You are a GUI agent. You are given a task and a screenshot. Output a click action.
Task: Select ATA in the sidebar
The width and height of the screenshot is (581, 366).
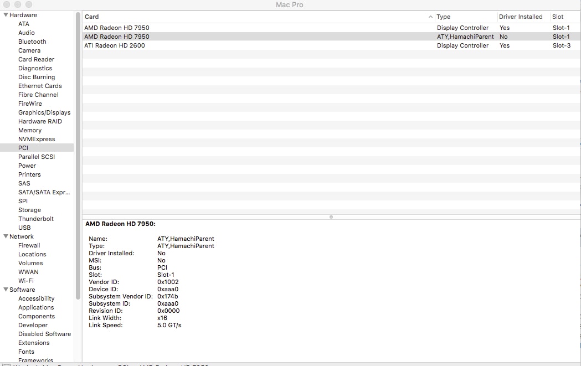[24, 24]
